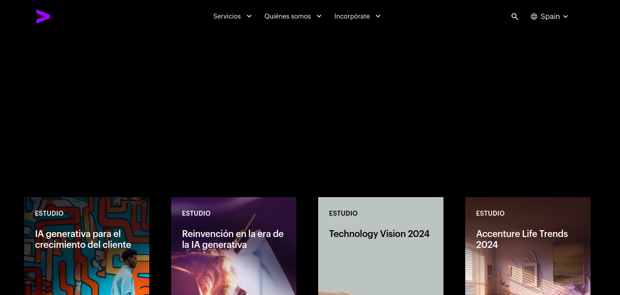This screenshot has height=295, width=620.
Task: Expand the chevron next to Incorpórate
Action: click(x=378, y=16)
